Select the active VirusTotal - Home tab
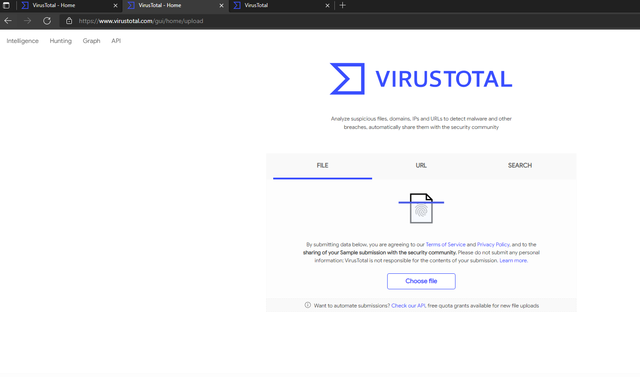 coord(176,5)
